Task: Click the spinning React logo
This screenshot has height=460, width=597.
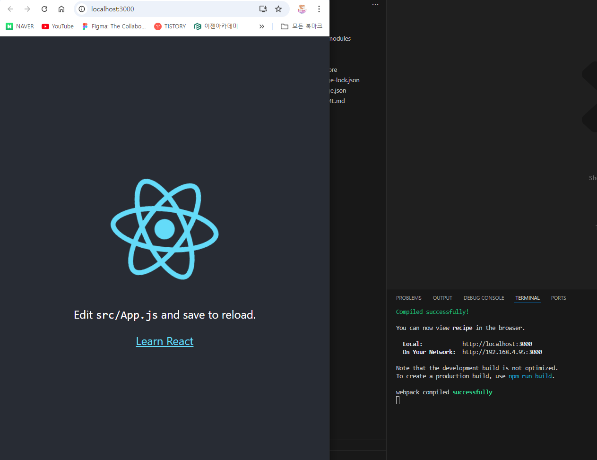Action: tap(164, 229)
